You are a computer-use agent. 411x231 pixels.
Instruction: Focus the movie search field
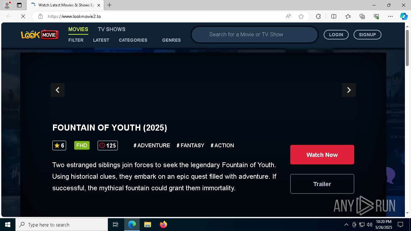pos(255,34)
